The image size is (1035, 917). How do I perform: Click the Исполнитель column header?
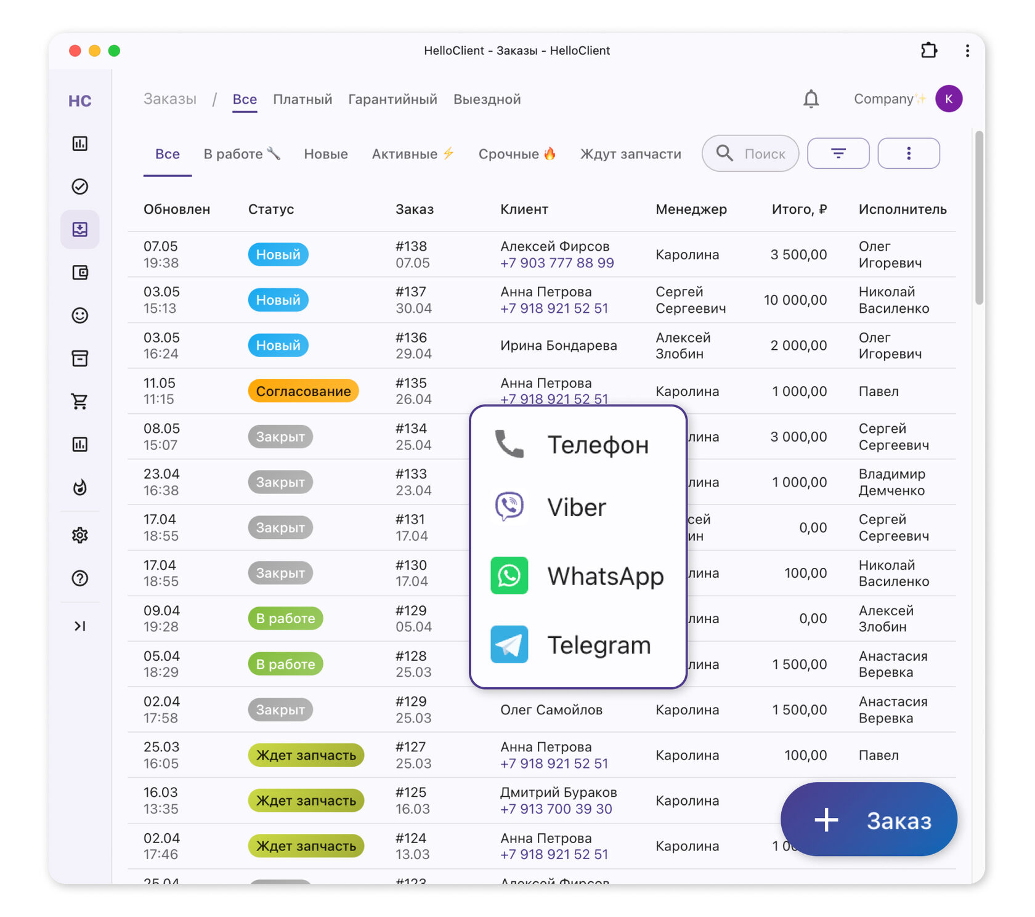(x=903, y=209)
